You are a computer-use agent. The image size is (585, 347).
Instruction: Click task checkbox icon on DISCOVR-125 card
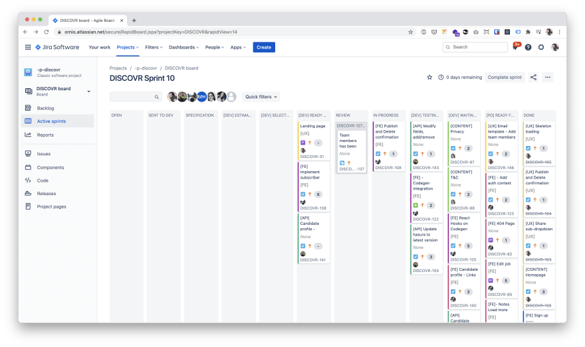453,245
